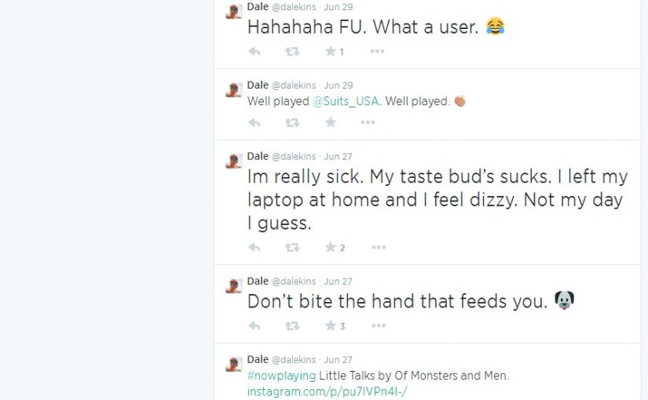Viewport: 648px width, 400px height.
Task: Expand more options on "Well played" tweet
Action: point(368,122)
